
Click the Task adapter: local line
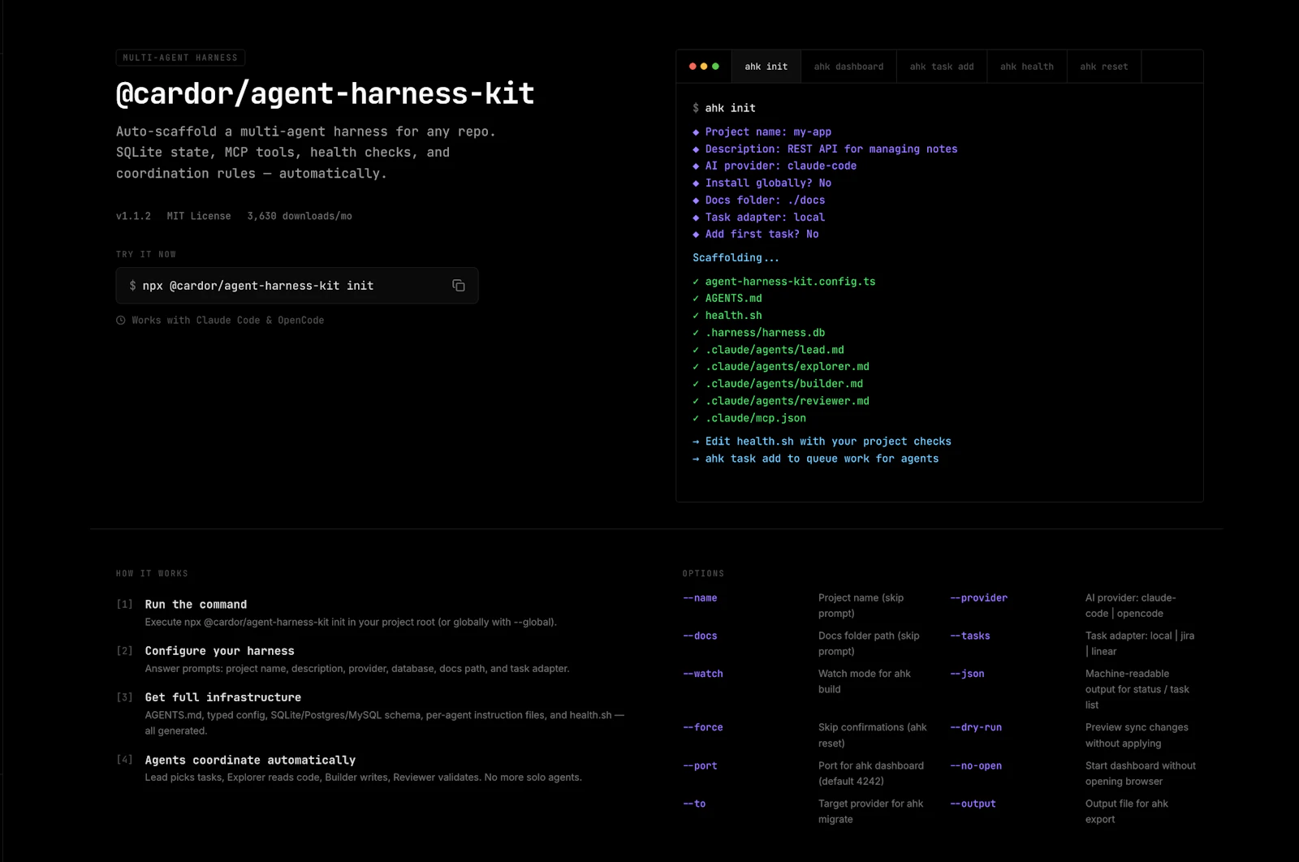pyautogui.click(x=759, y=218)
